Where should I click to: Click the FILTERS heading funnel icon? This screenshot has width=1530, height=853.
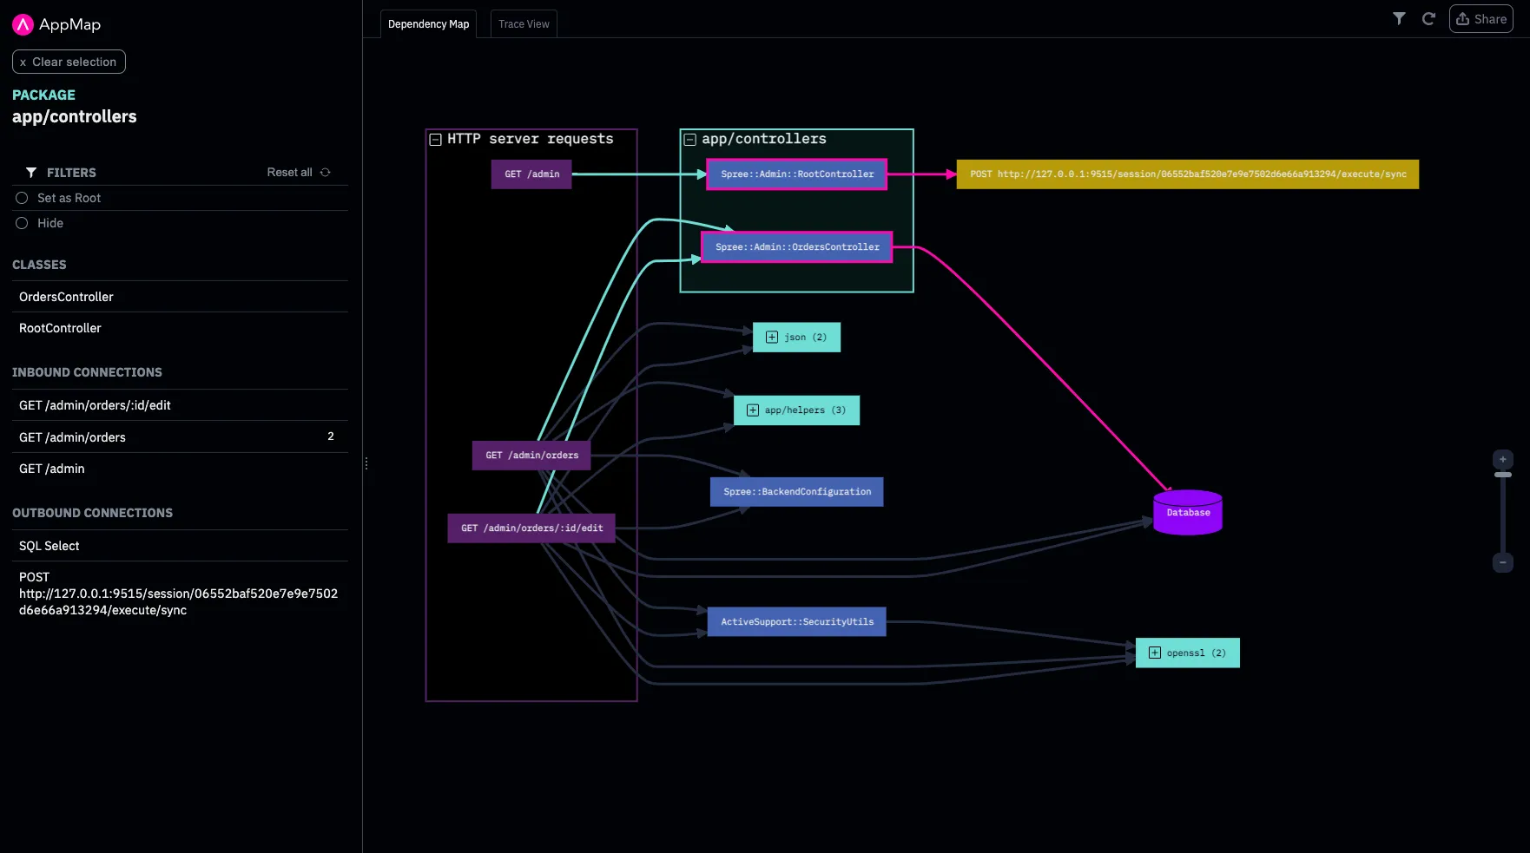31,173
